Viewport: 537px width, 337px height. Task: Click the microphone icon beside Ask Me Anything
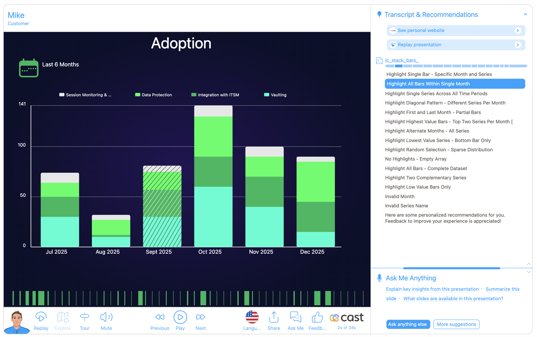[x=379, y=278]
